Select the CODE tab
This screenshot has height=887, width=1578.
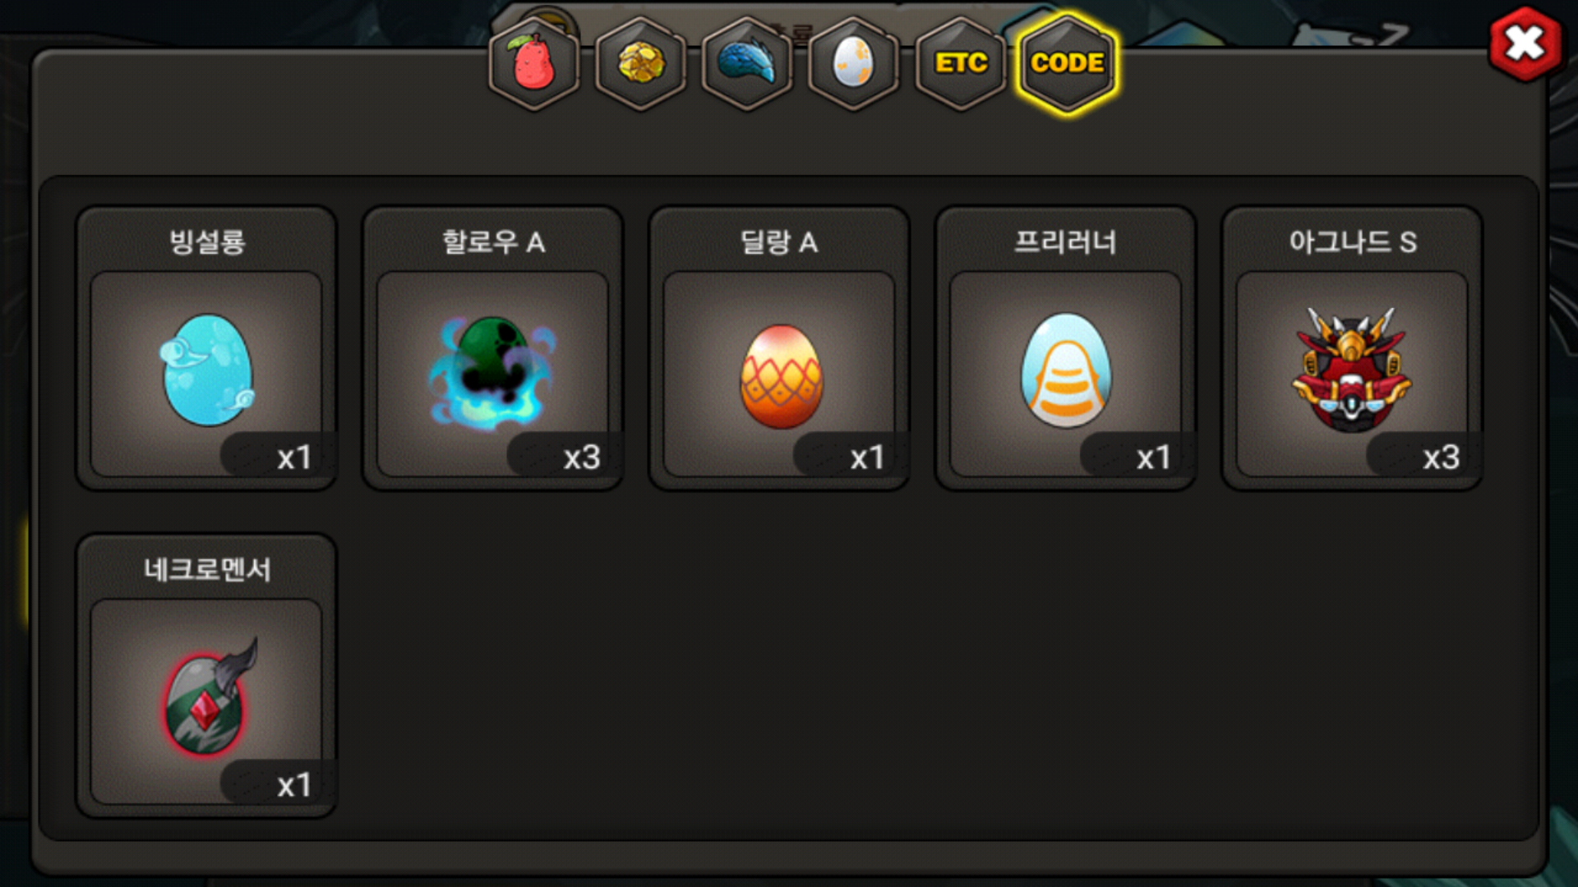point(1068,63)
